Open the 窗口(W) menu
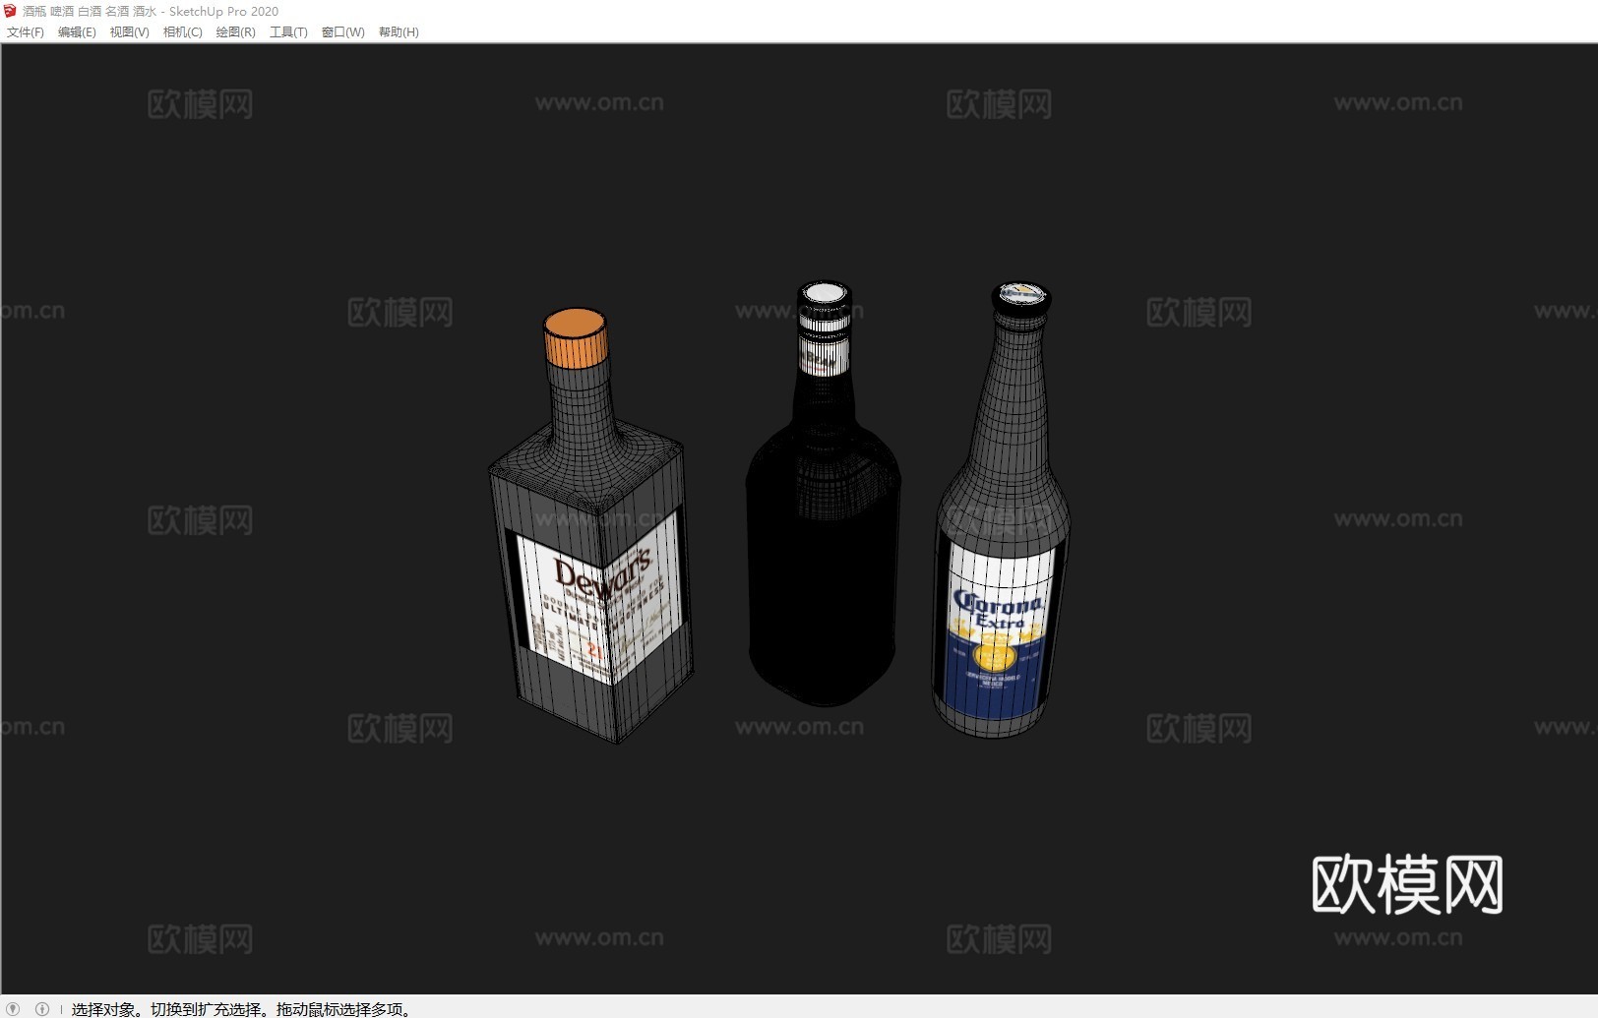 tap(342, 32)
